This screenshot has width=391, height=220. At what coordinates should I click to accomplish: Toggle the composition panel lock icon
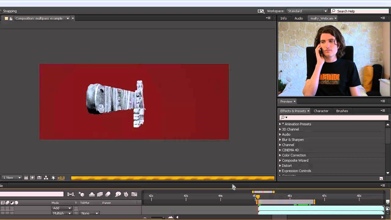[11, 19]
